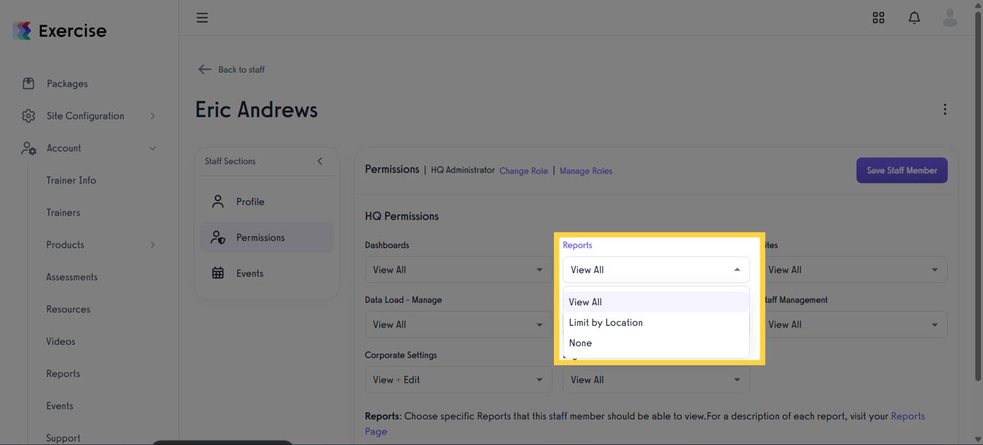Open the Staff Management dropdown
Image resolution: width=983 pixels, height=445 pixels.
tap(853, 325)
